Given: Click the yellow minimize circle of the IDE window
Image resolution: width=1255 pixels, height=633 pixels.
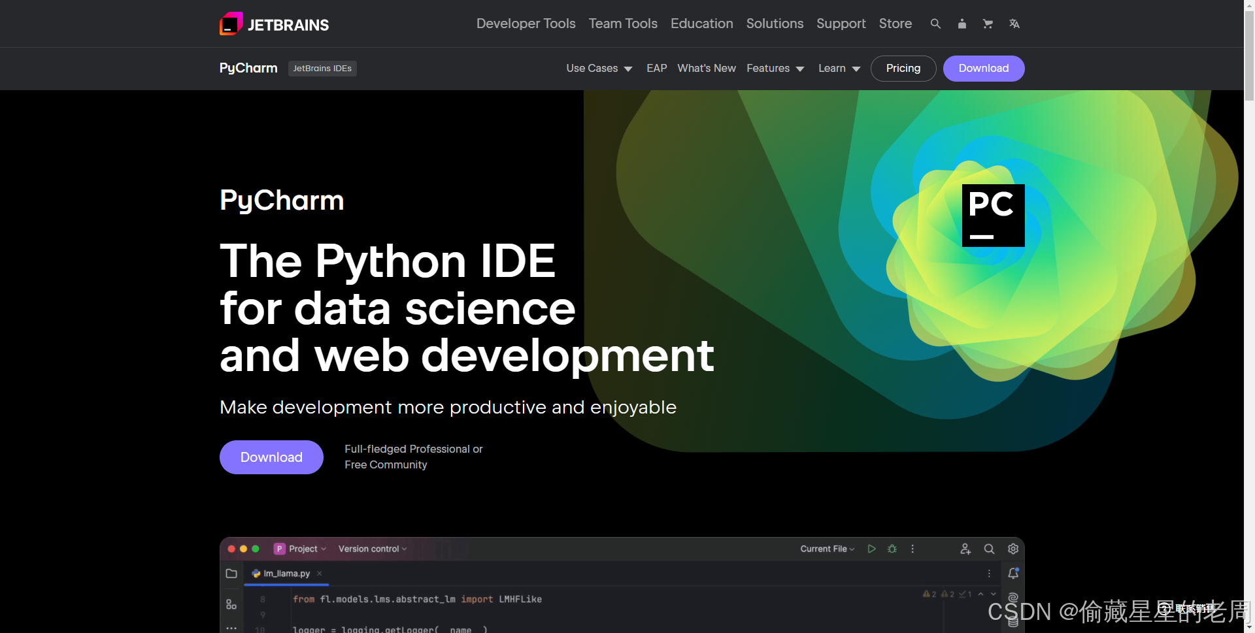Looking at the screenshot, I should pyautogui.click(x=243, y=549).
